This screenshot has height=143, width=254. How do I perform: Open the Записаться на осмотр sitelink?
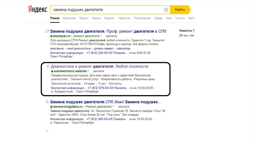[66, 84]
